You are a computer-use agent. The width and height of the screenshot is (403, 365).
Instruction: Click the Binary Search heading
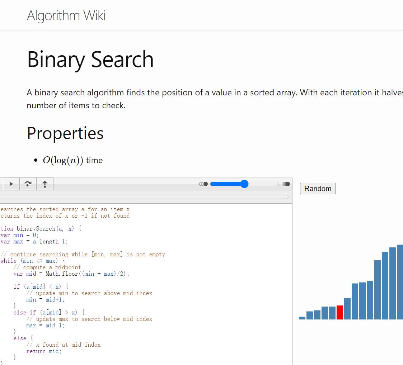[x=90, y=59]
